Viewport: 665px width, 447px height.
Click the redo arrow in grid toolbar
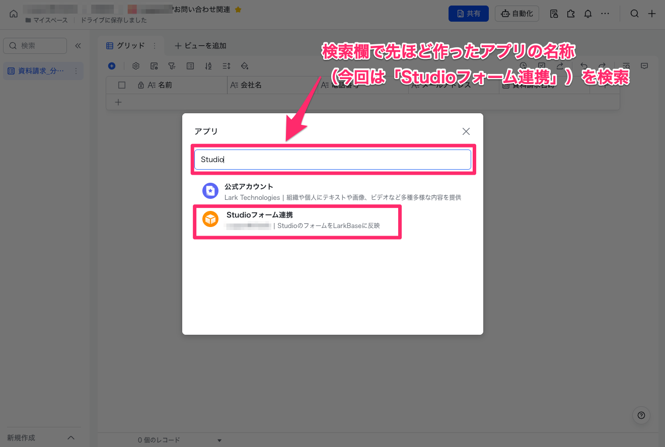pyautogui.click(x=602, y=66)
